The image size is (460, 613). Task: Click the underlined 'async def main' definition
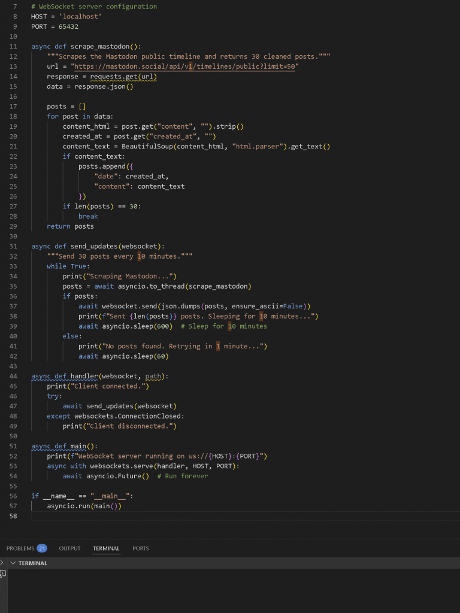(59, 446)
